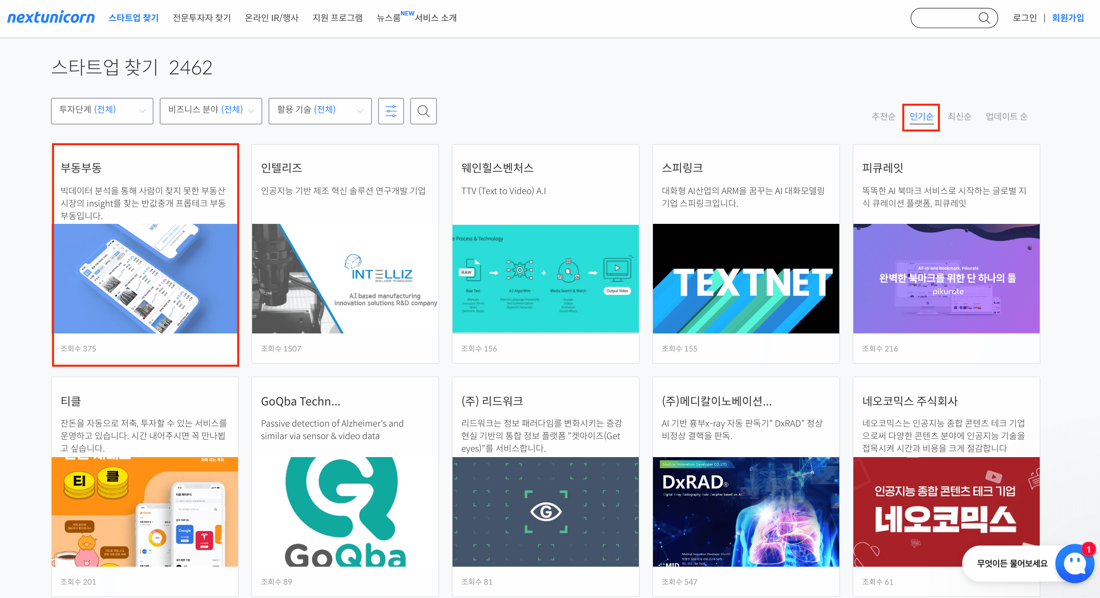Sort by 업데이트 순
Screen dimensions: 1100x598
coord(1006,117)
